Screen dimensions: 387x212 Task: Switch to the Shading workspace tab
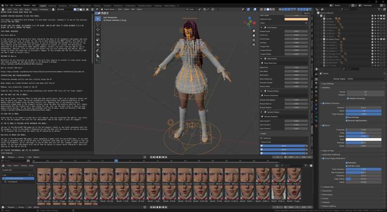pyautogui.click(x=97, y=5)
